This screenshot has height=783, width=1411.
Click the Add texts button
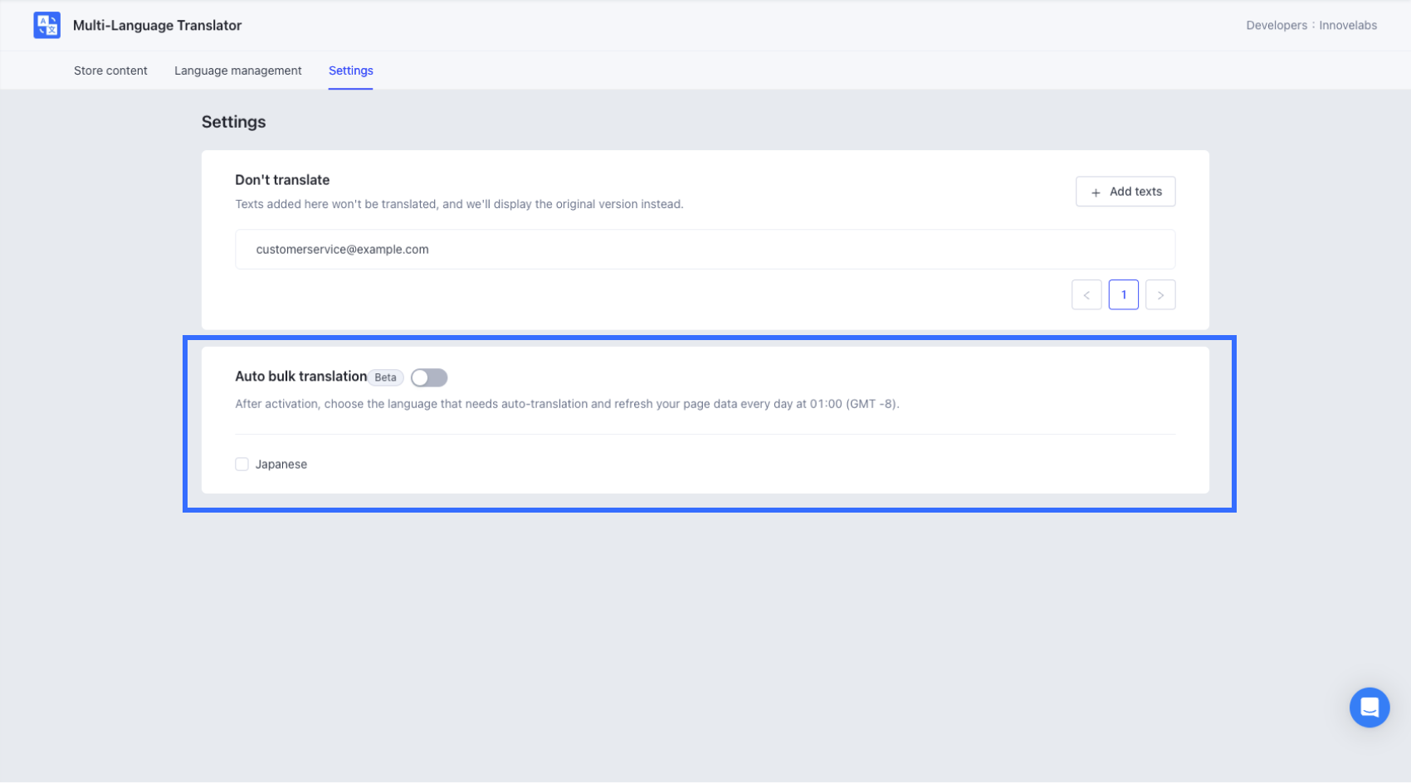coord(1125,192)
